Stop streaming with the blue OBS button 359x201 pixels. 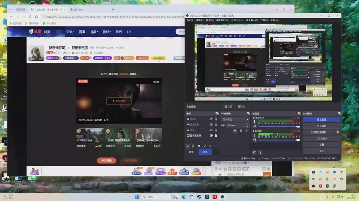point(321,119)
